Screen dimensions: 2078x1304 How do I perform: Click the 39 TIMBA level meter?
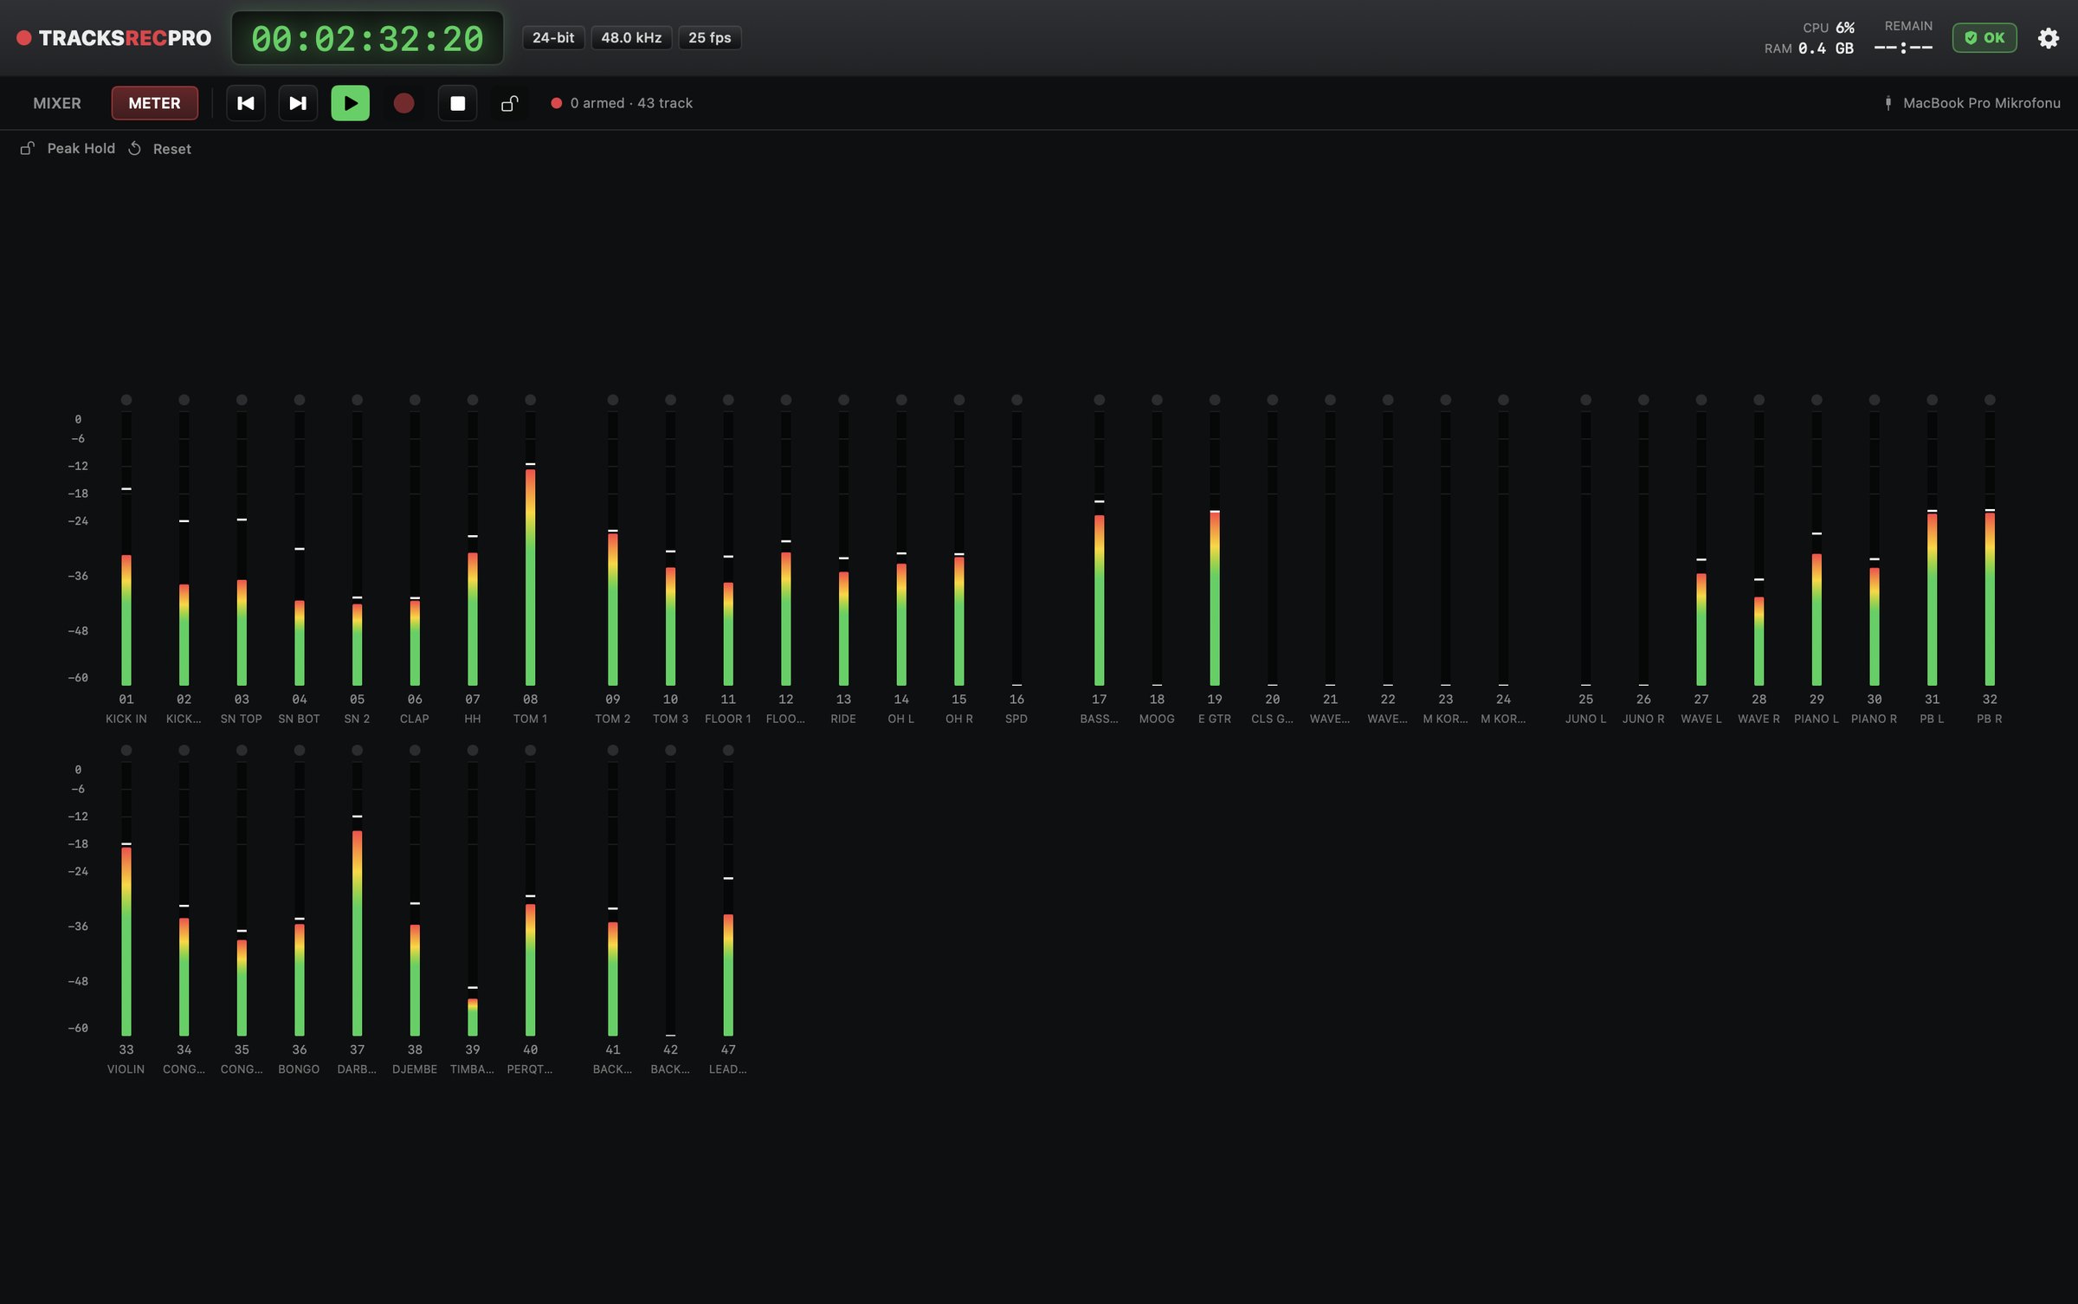(x=473, y=900)
